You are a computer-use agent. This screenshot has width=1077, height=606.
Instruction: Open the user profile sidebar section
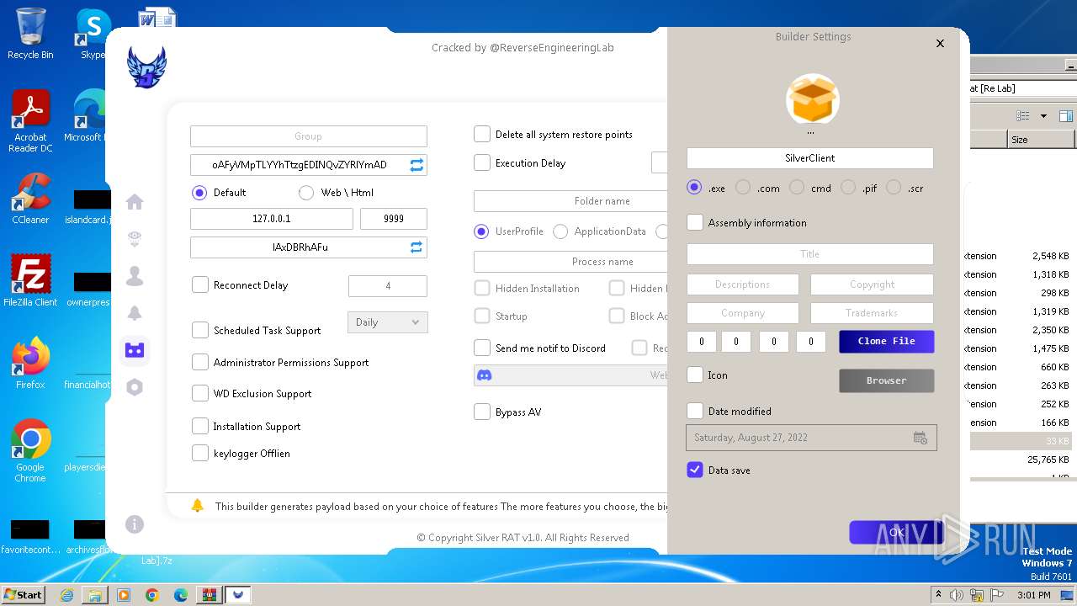(135, 276)
